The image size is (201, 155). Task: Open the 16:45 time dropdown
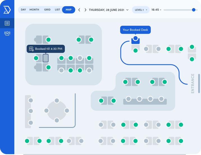[x=156, y=10]
